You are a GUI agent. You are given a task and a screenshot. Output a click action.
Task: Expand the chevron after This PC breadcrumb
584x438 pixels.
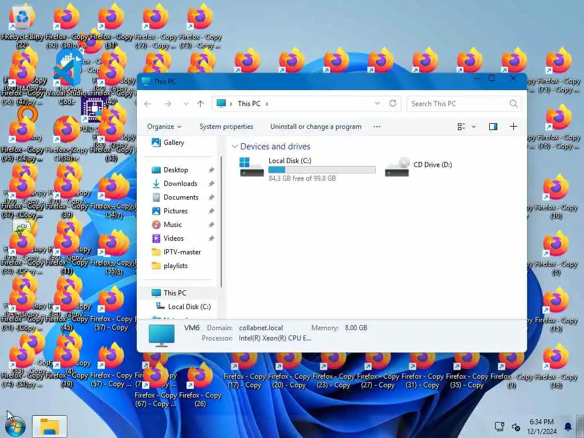[267, 104]
